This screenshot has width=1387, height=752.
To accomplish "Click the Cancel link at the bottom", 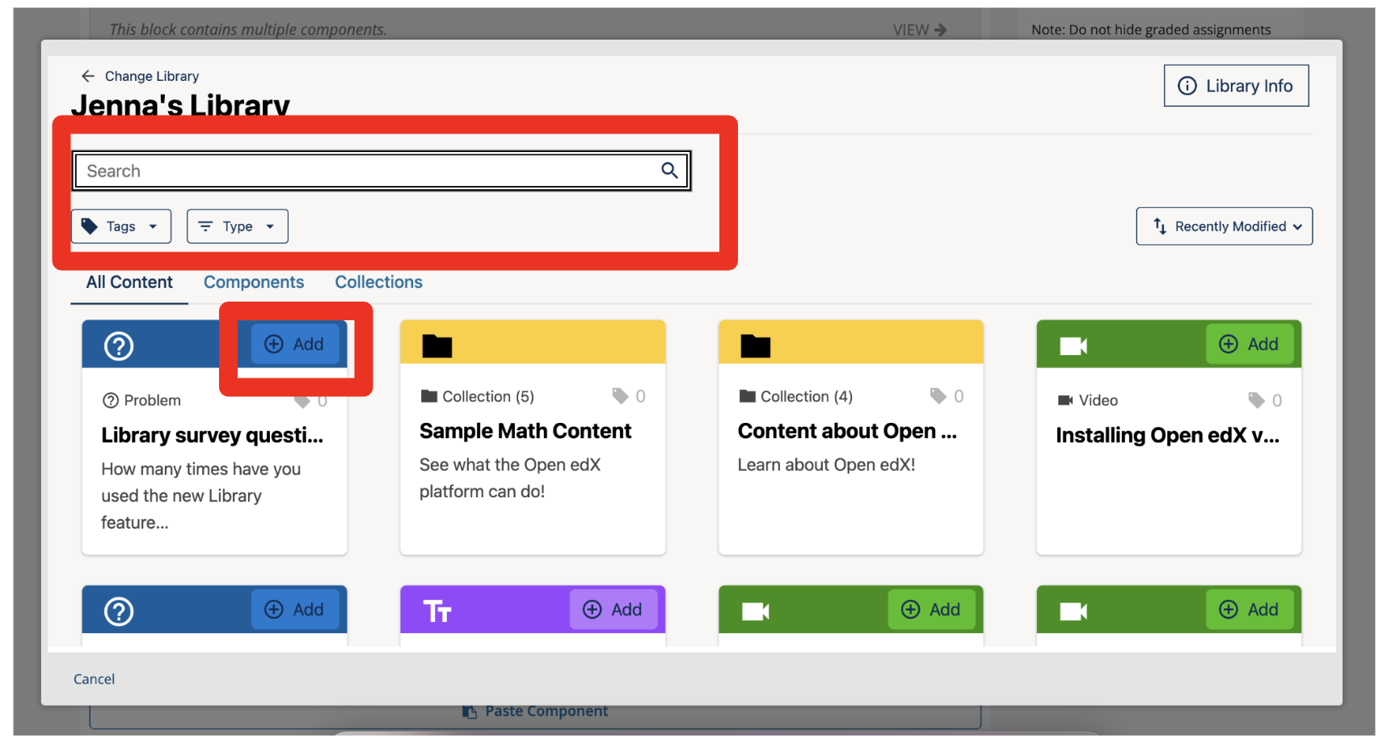I will pyautogui.click(x=94, y=678).
